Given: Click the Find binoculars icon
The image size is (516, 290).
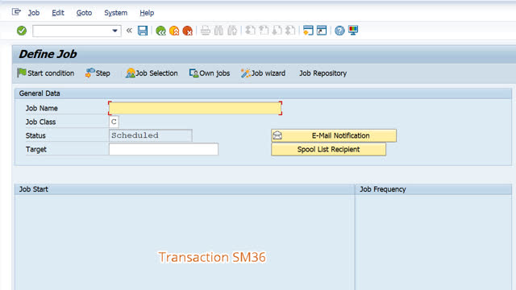Looking at the screenshot, I should point(218,31).
